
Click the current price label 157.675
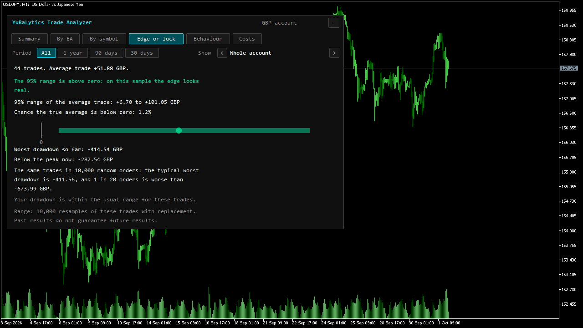pyautogui.click(x=569, y=68)
